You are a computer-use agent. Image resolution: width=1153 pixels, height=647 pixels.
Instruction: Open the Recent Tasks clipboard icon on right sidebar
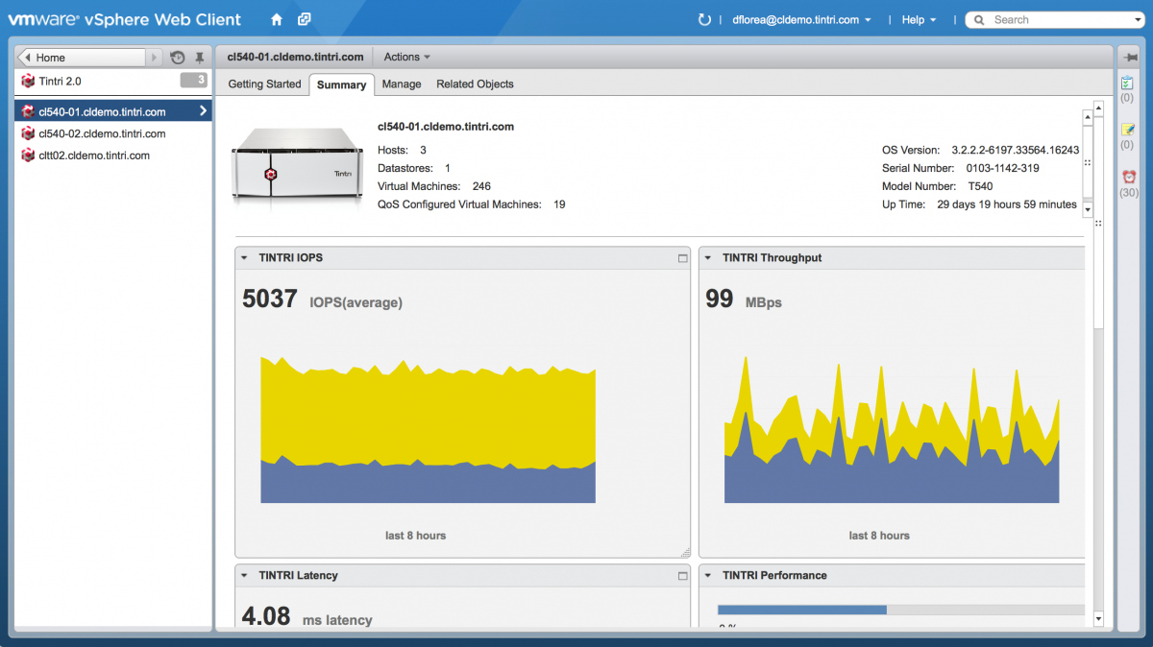tap(1126, 84)
